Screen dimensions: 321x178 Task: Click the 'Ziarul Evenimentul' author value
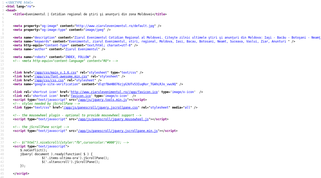(82, 49)
